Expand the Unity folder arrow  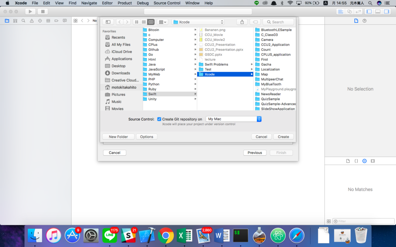(x=195, y=99)
